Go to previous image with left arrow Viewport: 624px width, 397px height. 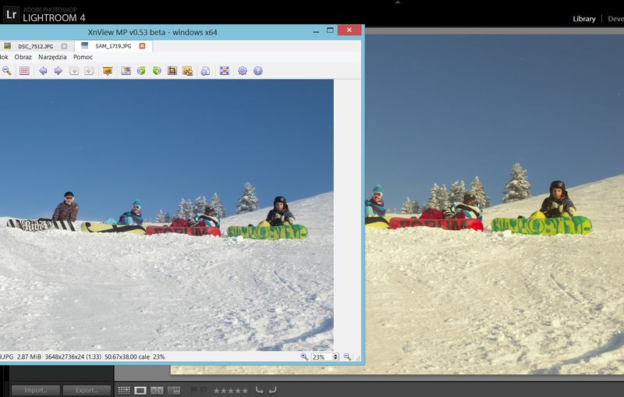click(43, 71)
